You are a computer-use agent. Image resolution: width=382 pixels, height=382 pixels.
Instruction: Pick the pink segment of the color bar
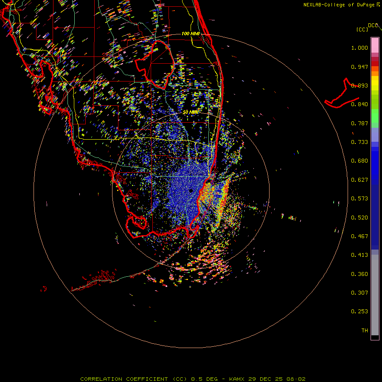[375, 45]
